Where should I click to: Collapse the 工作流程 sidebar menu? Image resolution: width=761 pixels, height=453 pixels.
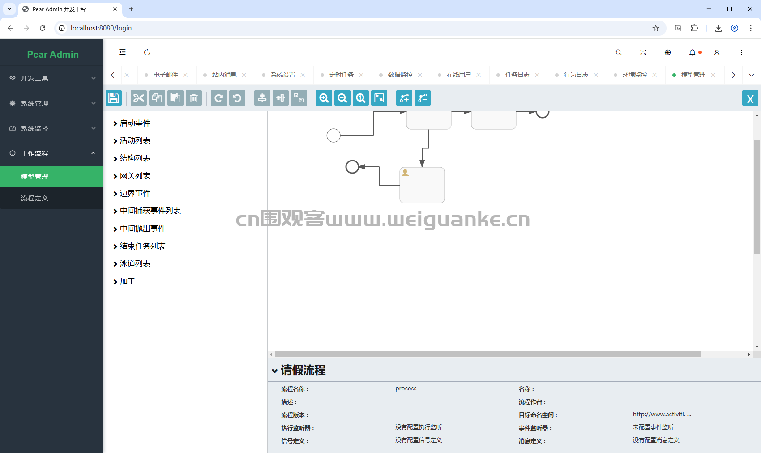point(52,153)
